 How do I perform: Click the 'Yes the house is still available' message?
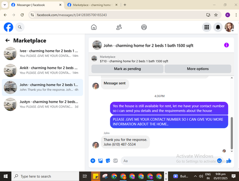pyautogui.click(x=169, y=108)
